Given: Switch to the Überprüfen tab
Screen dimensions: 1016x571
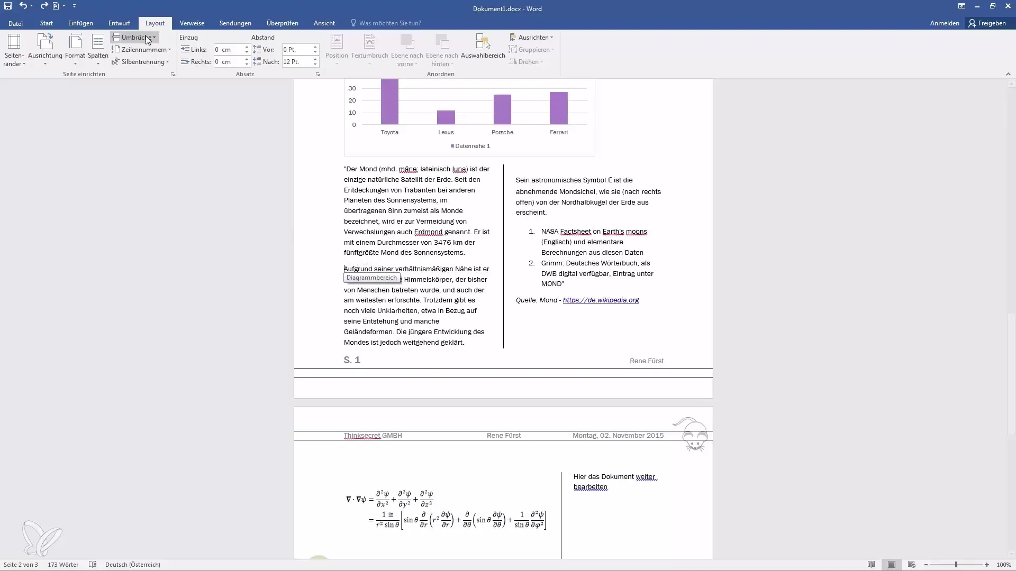Looking at the screenshot, I should point(283,23).
